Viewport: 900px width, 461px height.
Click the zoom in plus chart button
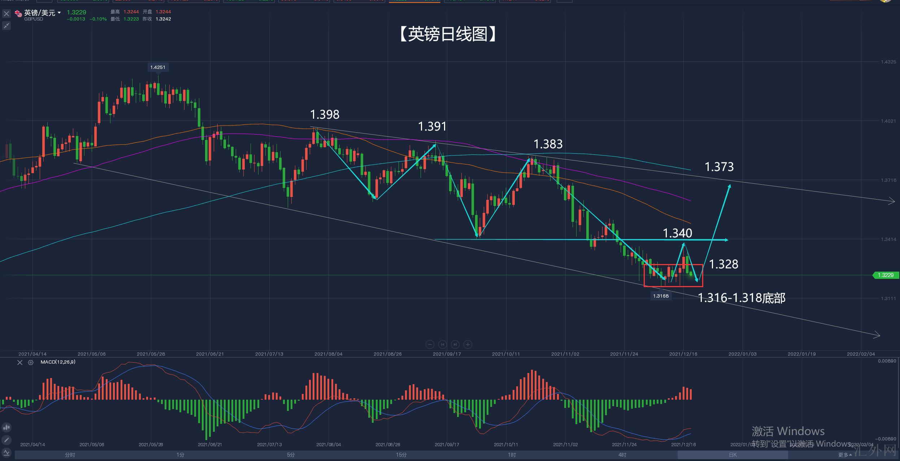(468, 344)
